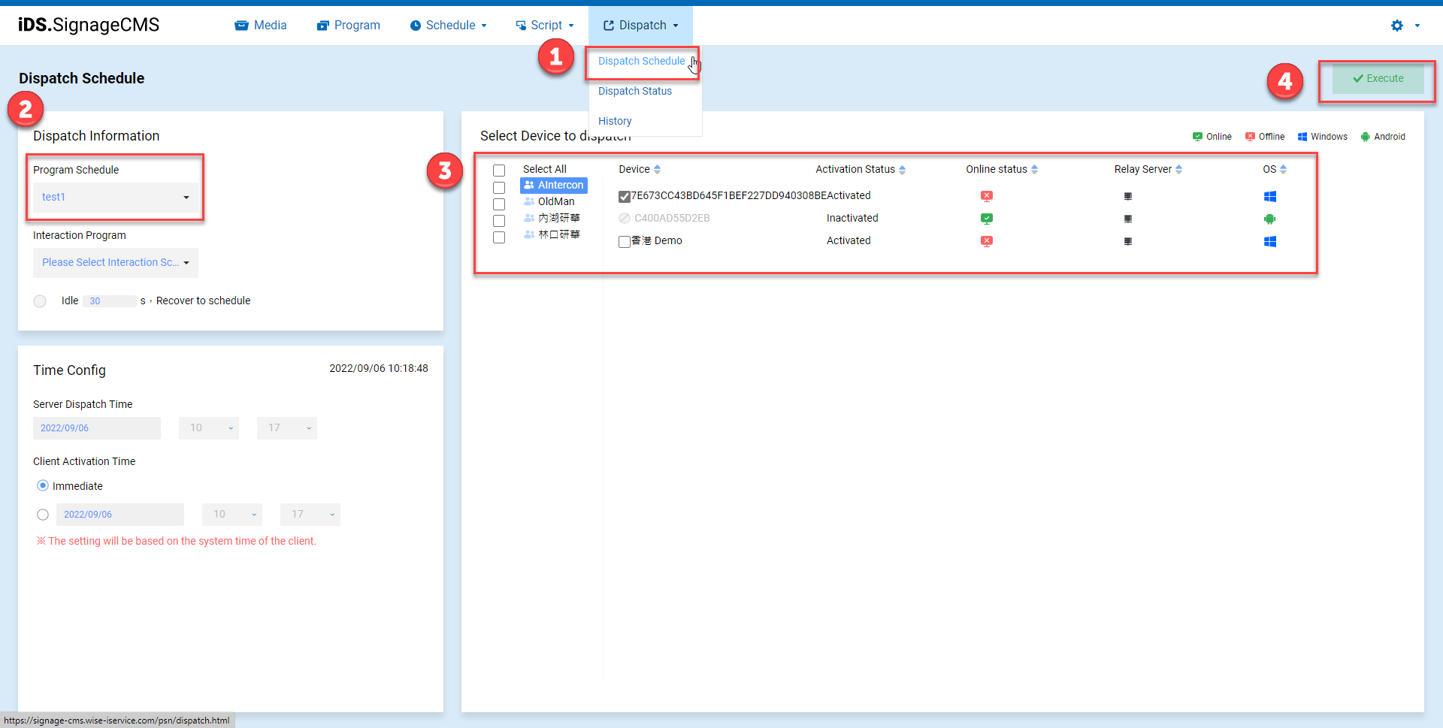Click the Android legend icon

1366,137
